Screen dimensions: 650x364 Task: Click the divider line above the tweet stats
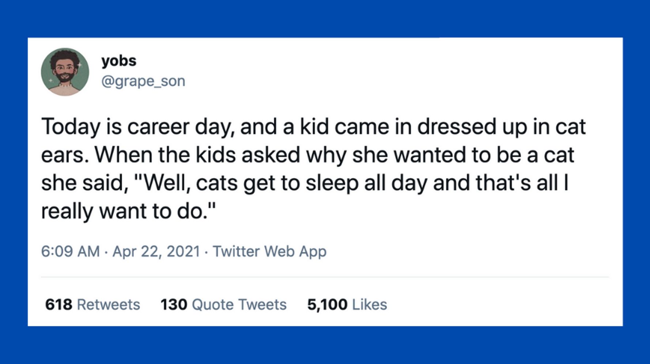tap(325, 277)
